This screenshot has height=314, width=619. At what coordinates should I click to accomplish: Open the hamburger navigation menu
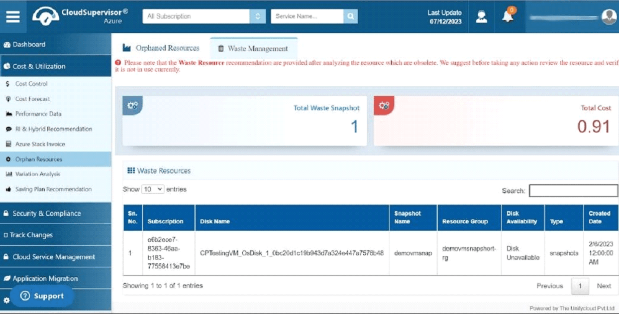pyautogui.click(x=13, y=17)
